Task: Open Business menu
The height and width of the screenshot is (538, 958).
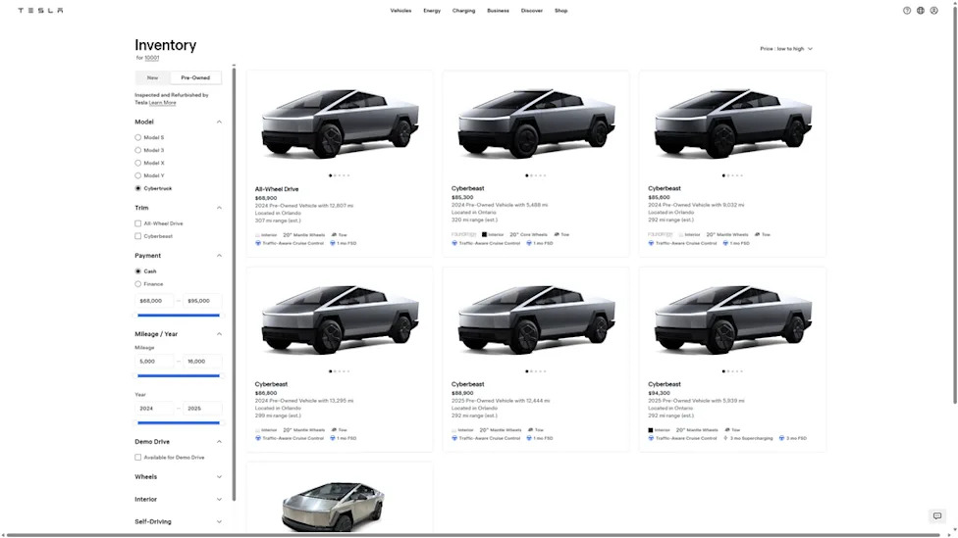Action: 498,11
